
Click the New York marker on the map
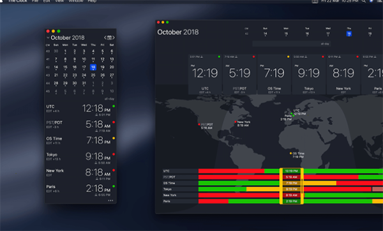tap(236, 122)
